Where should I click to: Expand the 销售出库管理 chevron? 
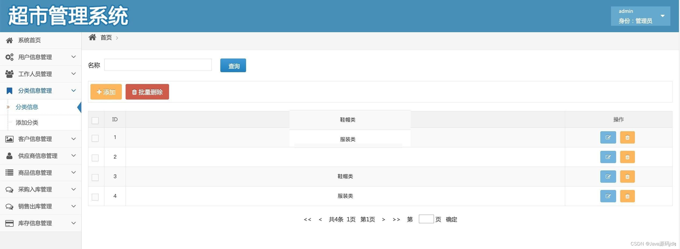pyautogui.click(x=74, y=206)
